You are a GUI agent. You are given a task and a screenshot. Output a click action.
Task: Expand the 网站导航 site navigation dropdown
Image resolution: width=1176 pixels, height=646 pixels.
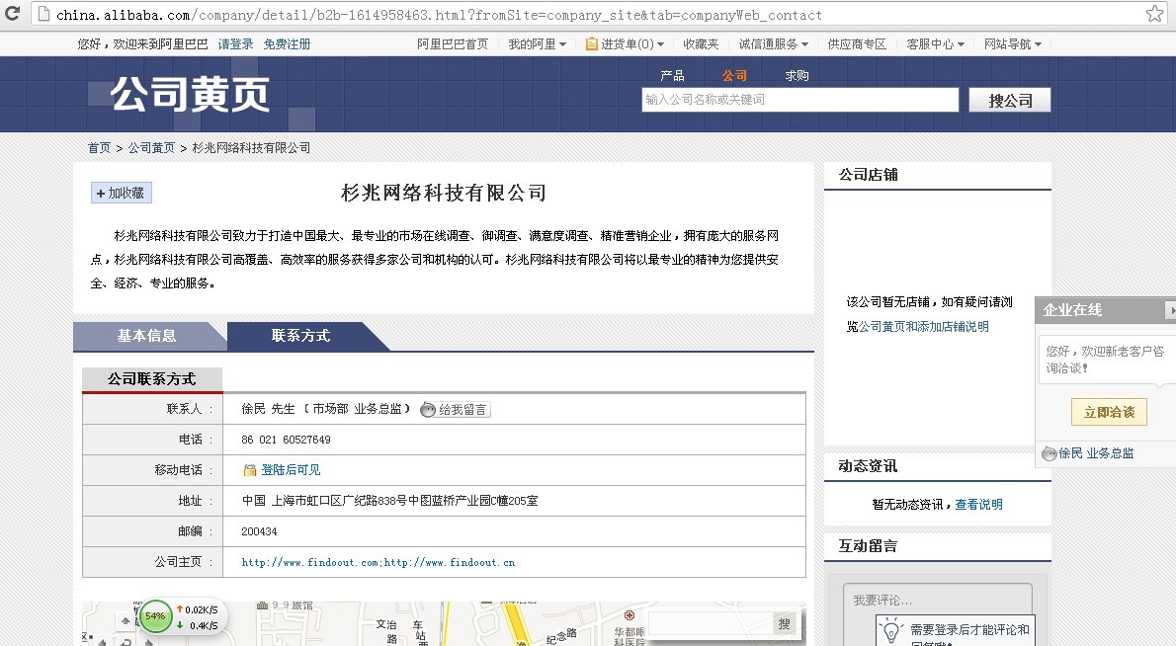1013,44
